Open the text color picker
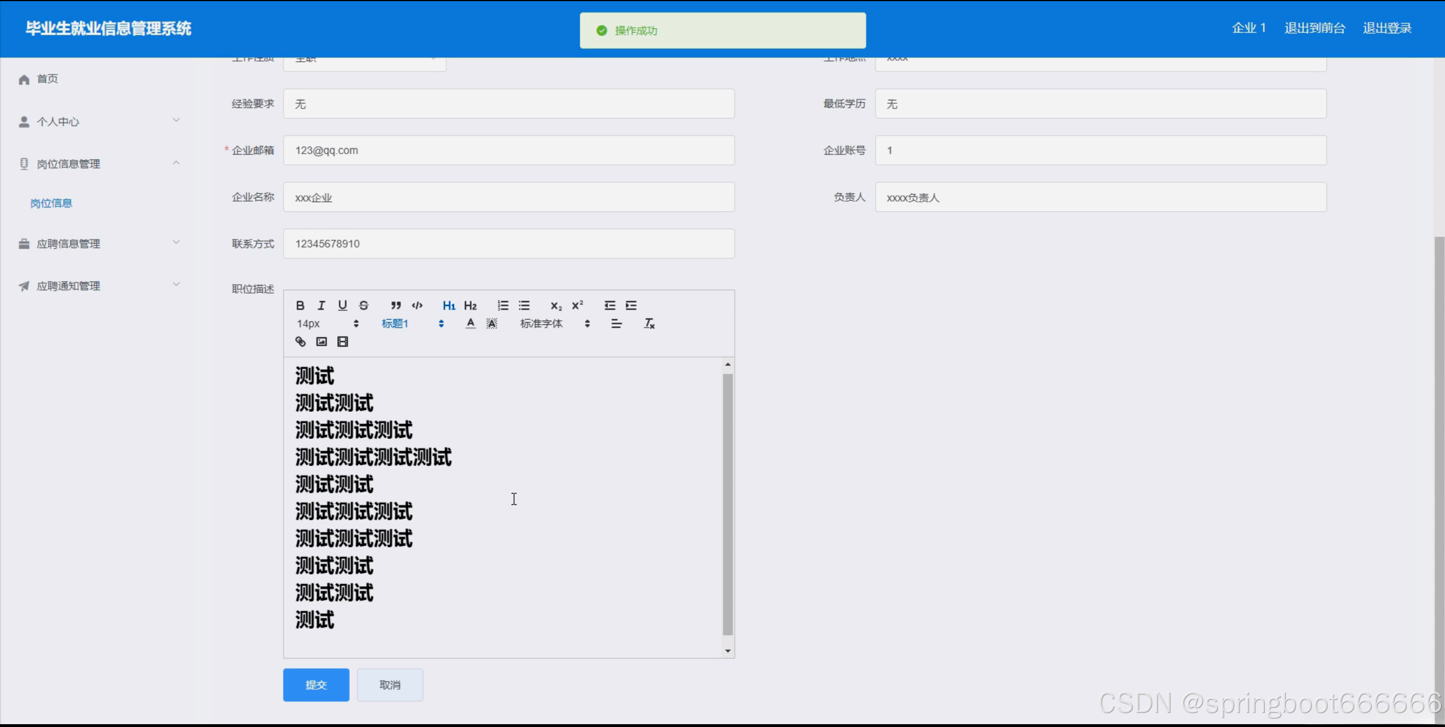The height and width of the screenshot is (727, 1445). pos(471,324)
